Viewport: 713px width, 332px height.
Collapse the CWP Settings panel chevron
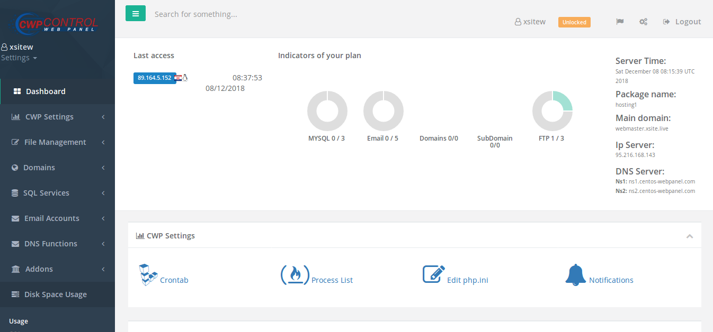[x=689, y=236]
